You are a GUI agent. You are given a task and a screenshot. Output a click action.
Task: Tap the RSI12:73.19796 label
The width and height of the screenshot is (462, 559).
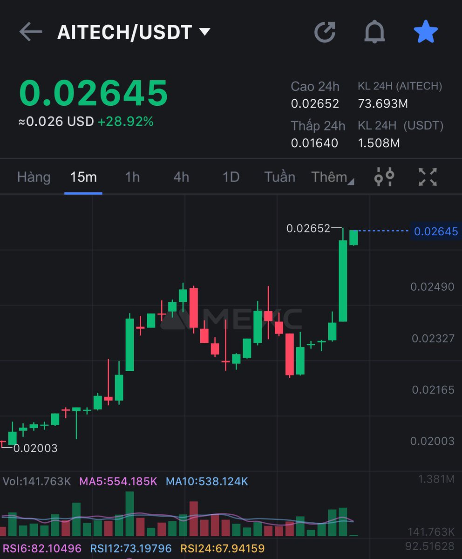[x=131, y=548]
